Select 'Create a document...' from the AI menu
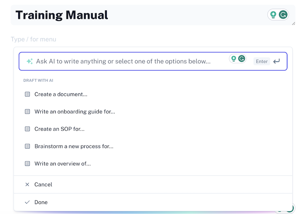Image resolution: width=297 pixels, height=214 pixels. 61,94
